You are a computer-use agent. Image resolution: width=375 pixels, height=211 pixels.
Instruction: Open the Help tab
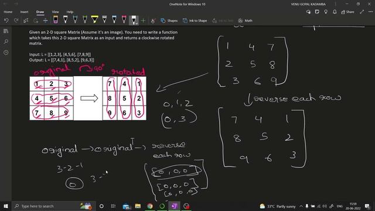coord(70,12)
